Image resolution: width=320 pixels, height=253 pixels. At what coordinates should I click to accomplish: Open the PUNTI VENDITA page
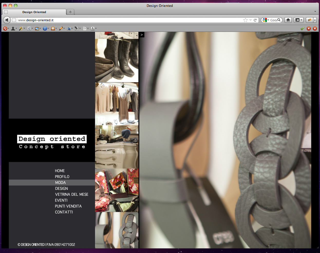coord(68,206)
